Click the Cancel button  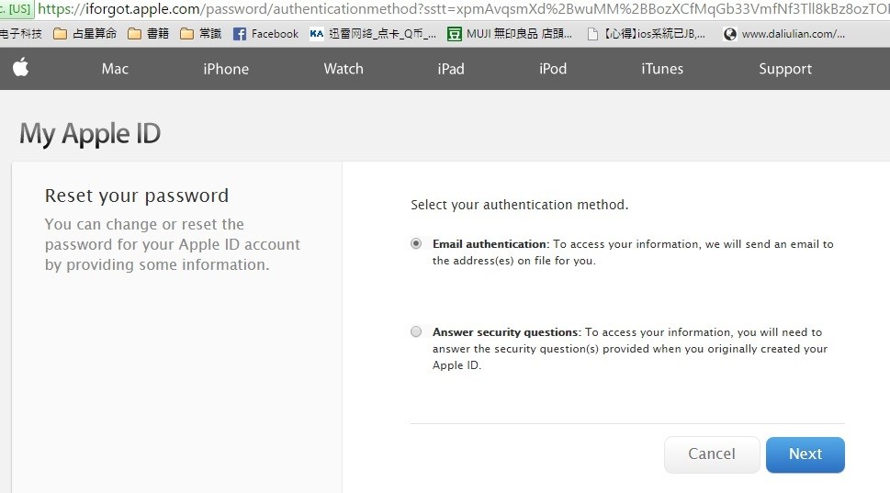tap(712, 454)
